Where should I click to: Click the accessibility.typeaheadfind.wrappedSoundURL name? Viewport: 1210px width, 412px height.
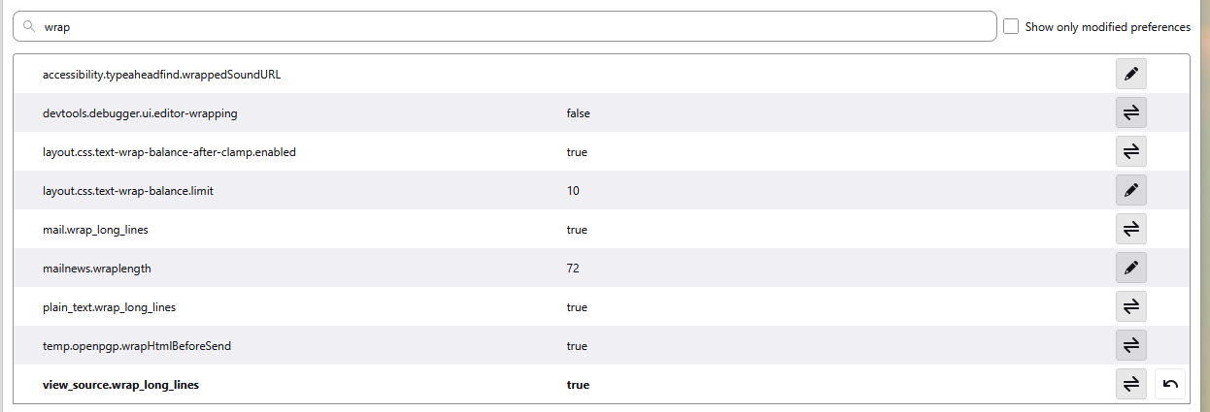[161, 75]
